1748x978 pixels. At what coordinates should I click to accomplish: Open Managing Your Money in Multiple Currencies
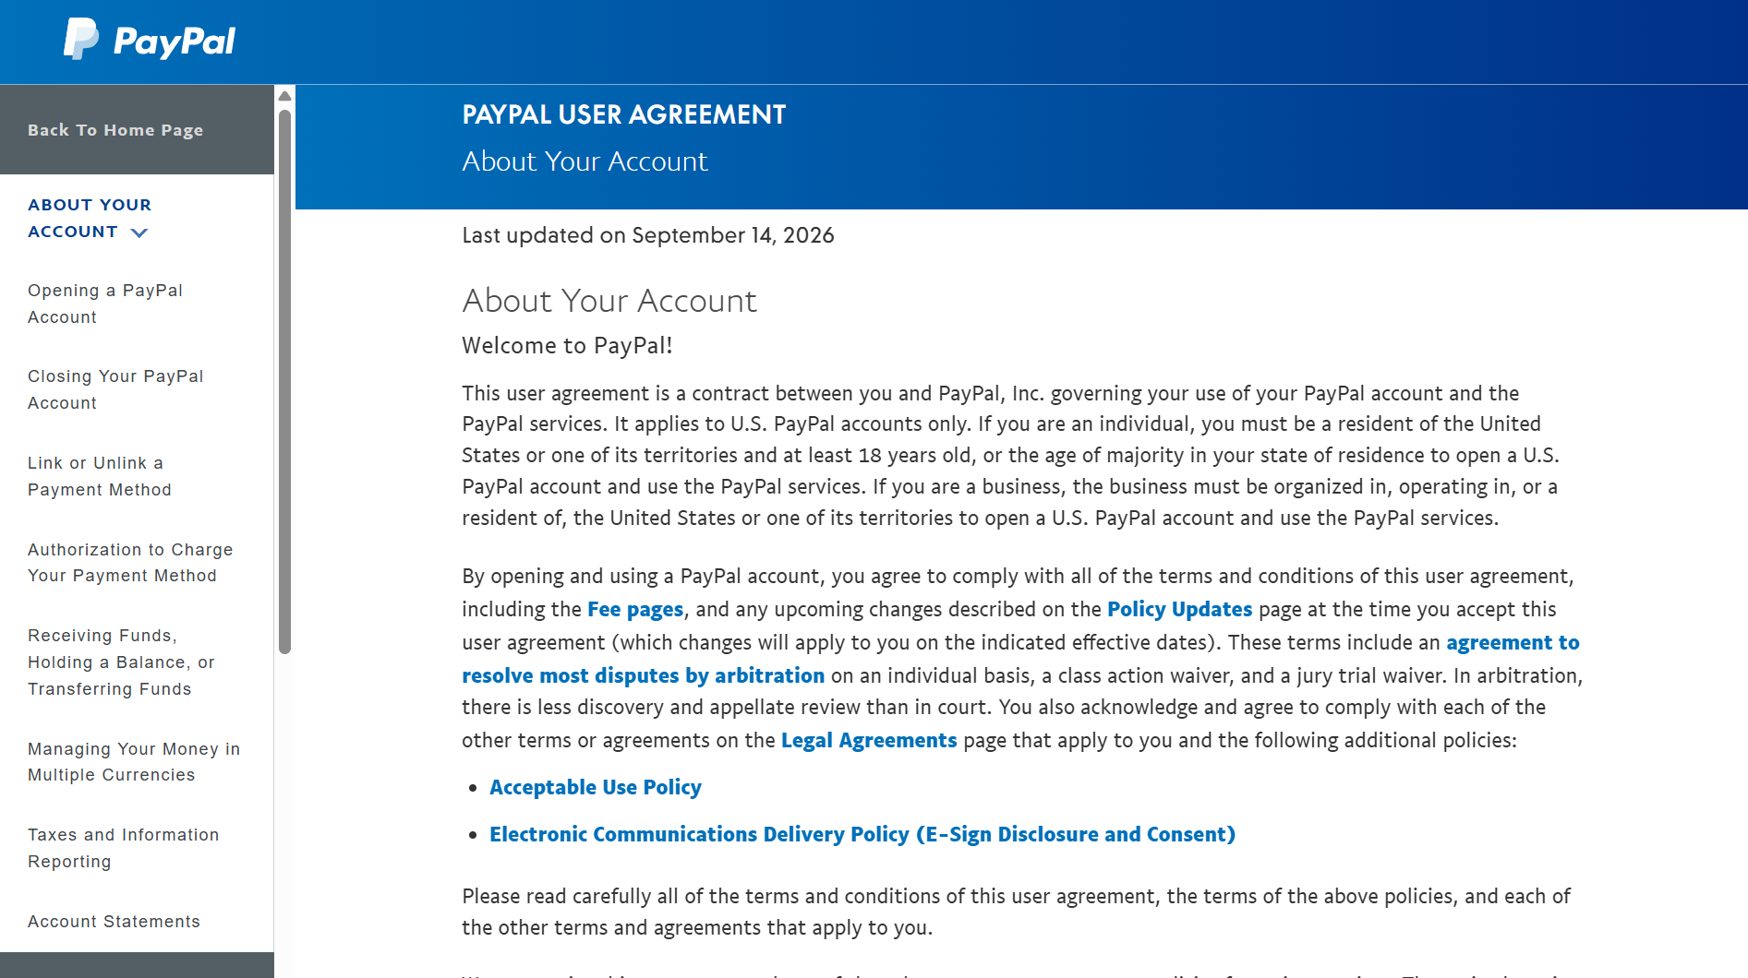[x=134, y=762]
